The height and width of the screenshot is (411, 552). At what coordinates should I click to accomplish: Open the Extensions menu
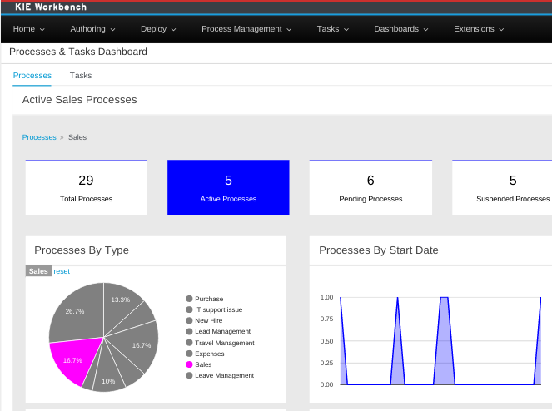coord(479,29)
